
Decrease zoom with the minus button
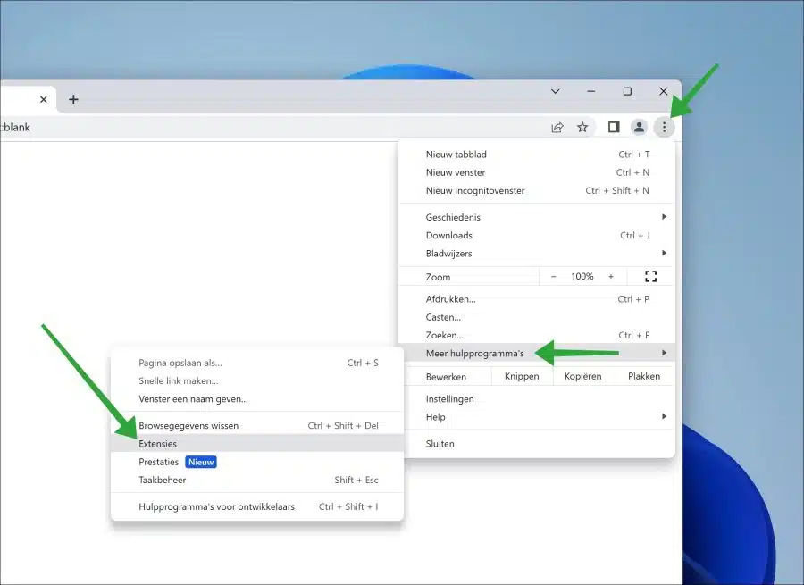[x=553, y=276]
